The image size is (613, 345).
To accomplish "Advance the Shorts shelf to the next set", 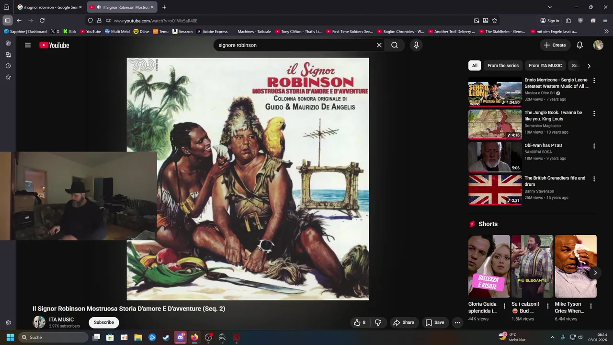I will [x=595, y=273].
